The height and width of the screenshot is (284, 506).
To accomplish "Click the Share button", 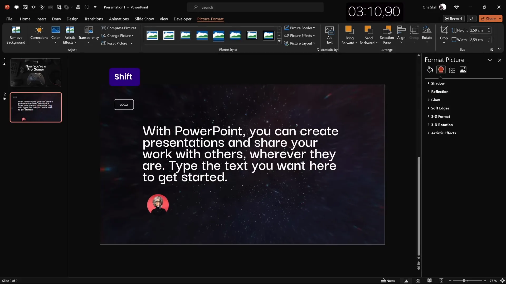I will tap(488, 19).
